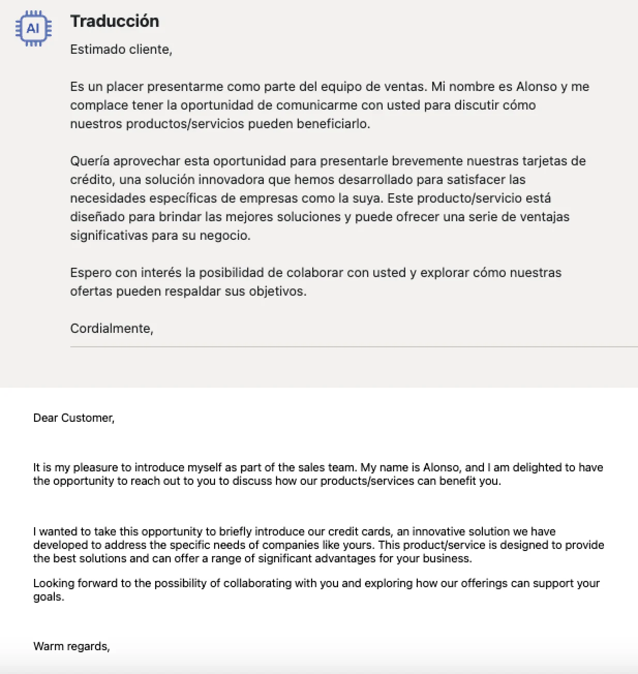This screenshot has height=674, width=638.
Task: Click the Traducción heading
Action: coord(115,21)
